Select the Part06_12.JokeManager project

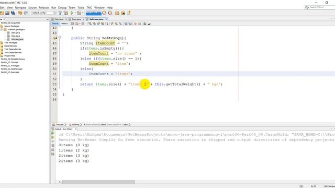[12, 69]
